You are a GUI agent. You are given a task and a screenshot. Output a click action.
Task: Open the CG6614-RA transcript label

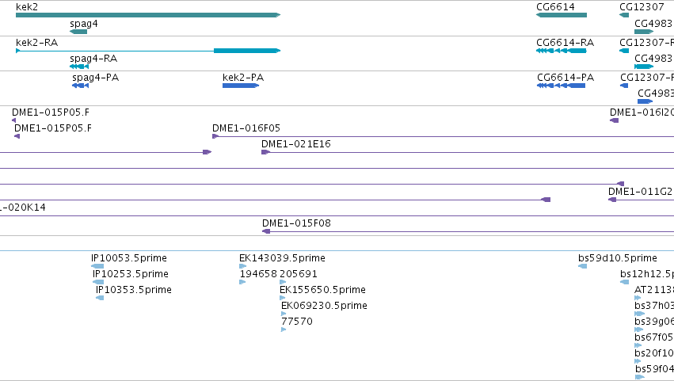(565, 43)
